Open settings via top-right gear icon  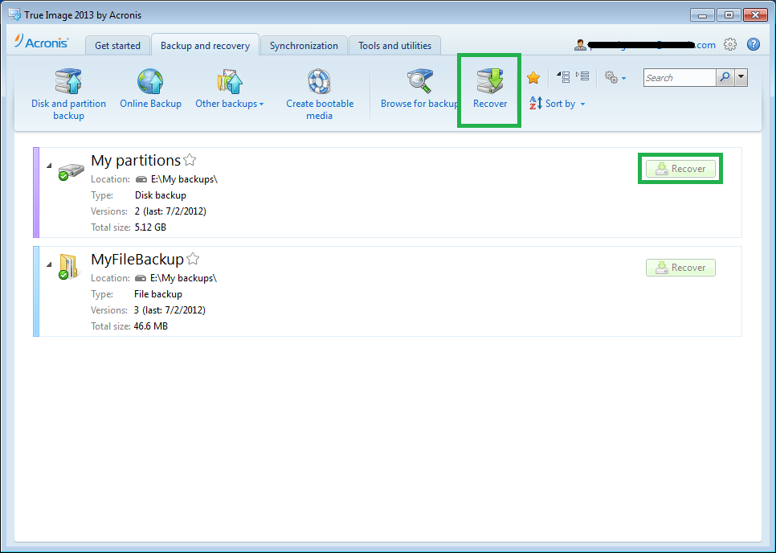point(729,45)
